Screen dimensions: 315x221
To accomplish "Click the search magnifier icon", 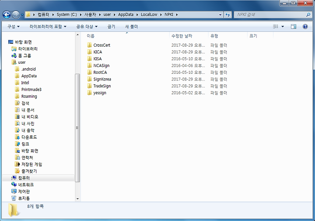I will (308, 15).
